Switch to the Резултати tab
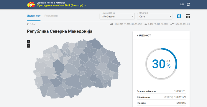Screen dimensions: 207x107 tap(51, 16)
